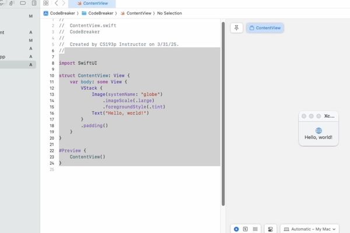Click the 'var body: some View {' line
Viewport: 350px width, 233px height.
coord(98,82)
